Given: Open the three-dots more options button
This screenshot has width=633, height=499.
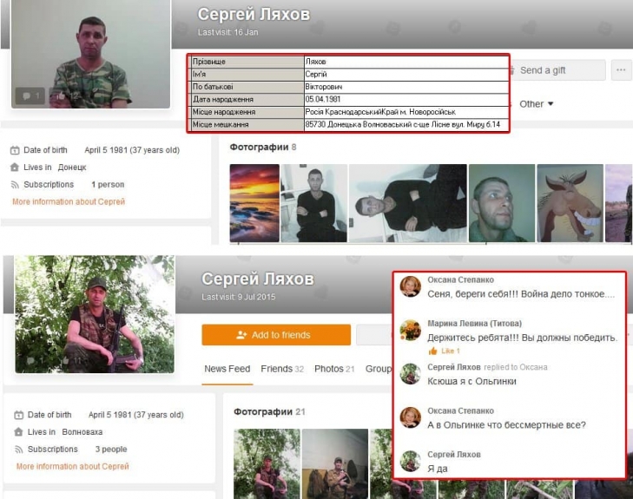Looking at the screenshot, I should pos(621,70).
